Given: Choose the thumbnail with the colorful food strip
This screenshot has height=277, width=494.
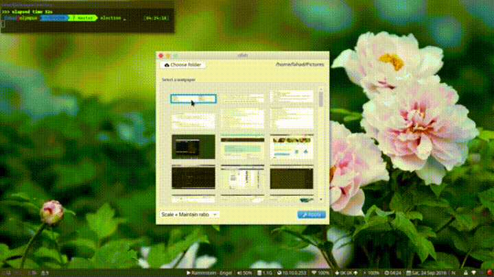Looking at the screenshot, I should coord(292,147).
